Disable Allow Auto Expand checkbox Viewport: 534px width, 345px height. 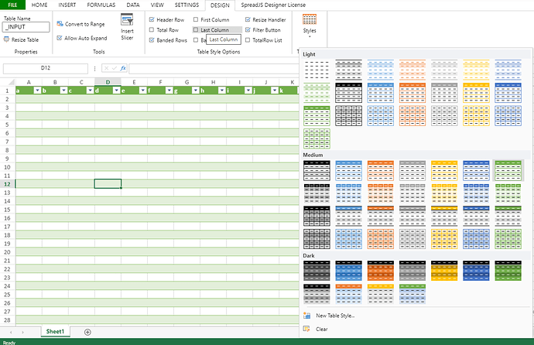point(60,37)
